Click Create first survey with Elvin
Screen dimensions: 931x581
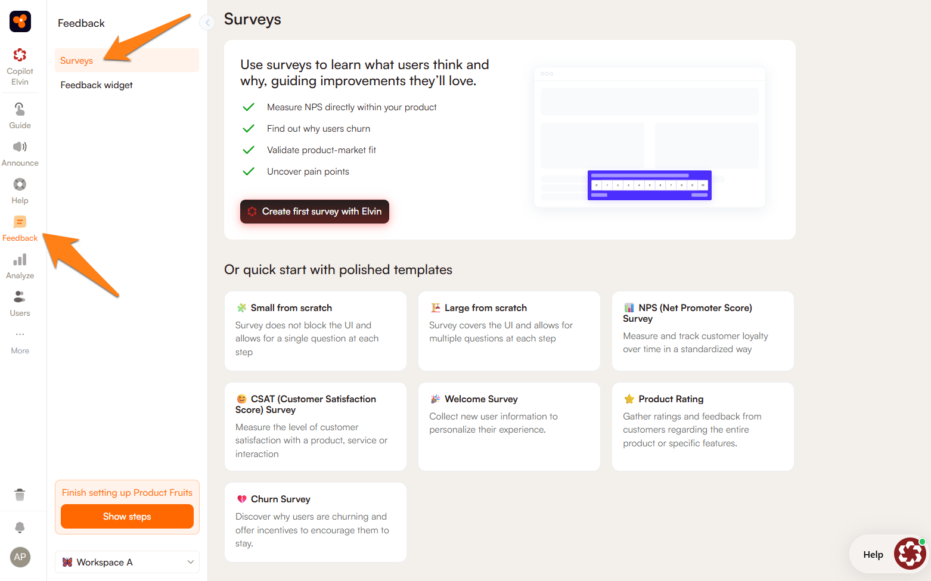point(314,212)
